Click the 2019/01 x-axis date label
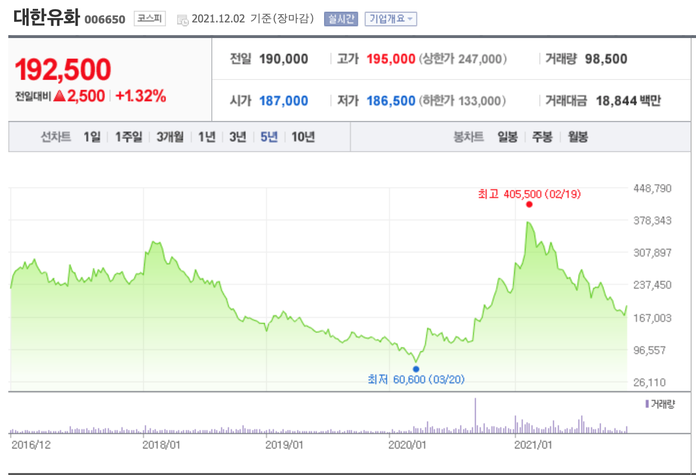696x475 pixels. (285, 445)
